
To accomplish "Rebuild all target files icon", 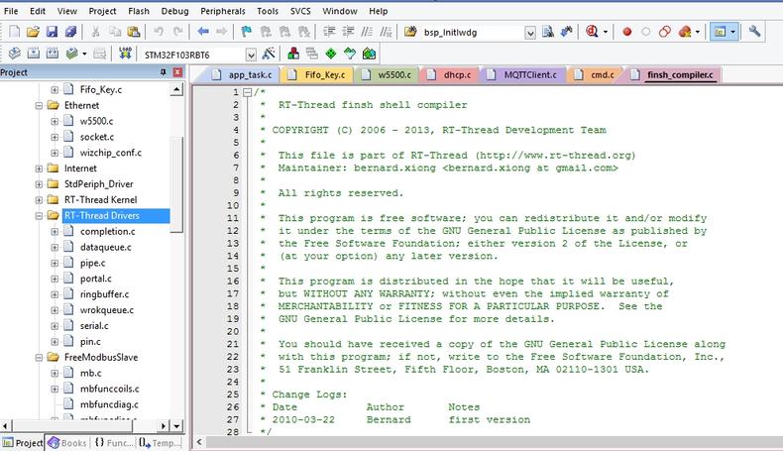I will 52,54.
